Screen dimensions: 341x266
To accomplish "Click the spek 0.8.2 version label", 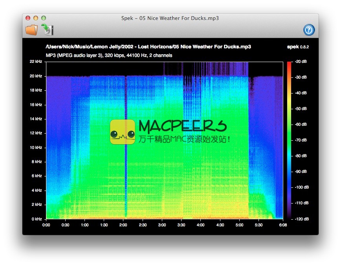I will point(298,47).
